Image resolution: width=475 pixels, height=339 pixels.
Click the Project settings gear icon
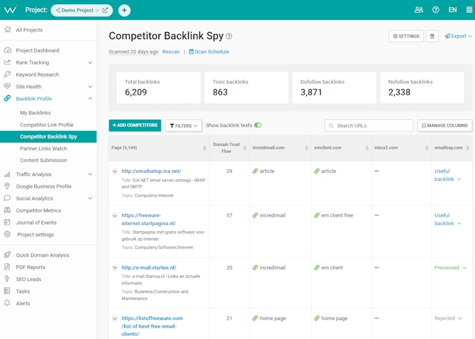[7, 234]
